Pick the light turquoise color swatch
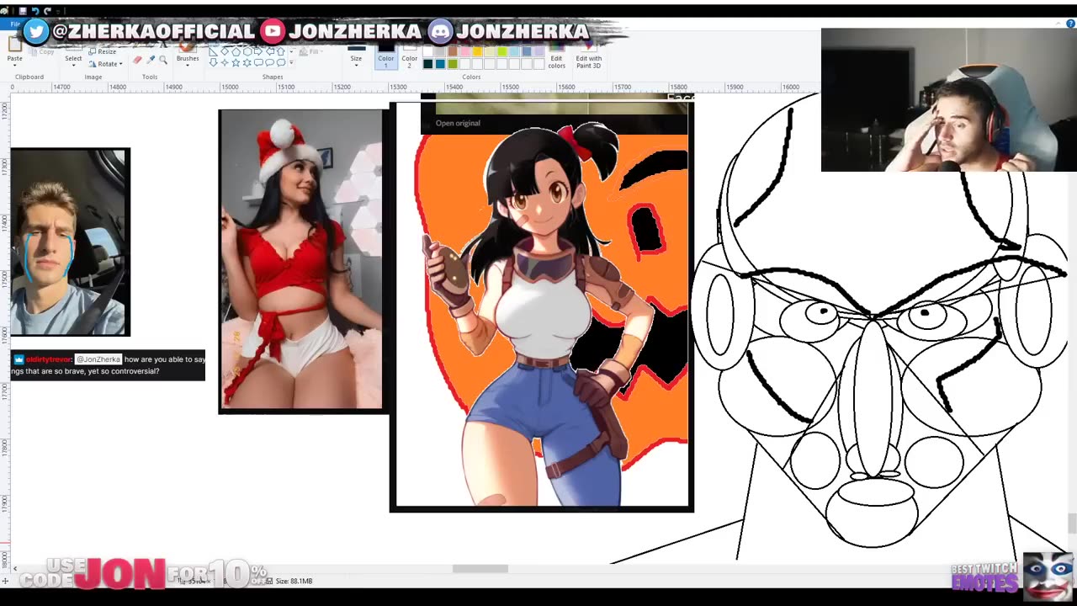 pos(514,51)
